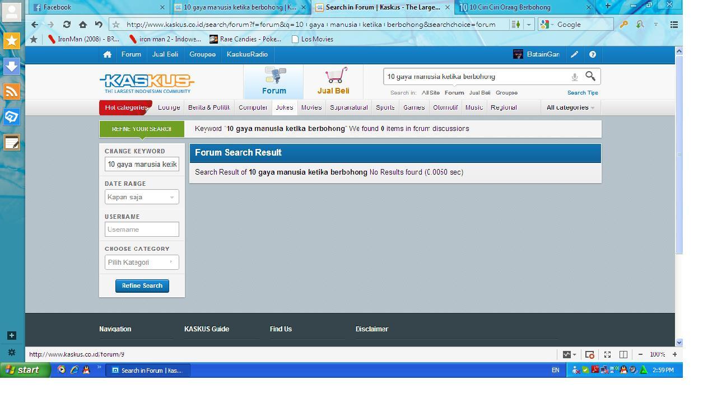Open new tab with plus button

(x=607, y=6)
